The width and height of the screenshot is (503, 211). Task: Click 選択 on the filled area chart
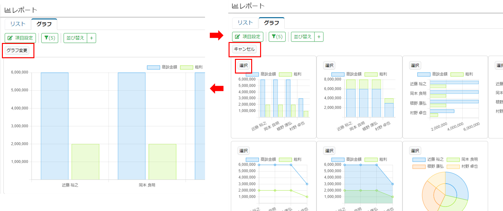(x=329, y=151)
